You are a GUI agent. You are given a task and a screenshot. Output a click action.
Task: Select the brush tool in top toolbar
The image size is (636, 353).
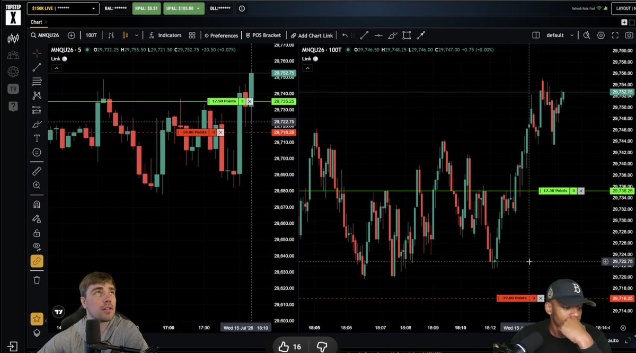click(393, 36)
